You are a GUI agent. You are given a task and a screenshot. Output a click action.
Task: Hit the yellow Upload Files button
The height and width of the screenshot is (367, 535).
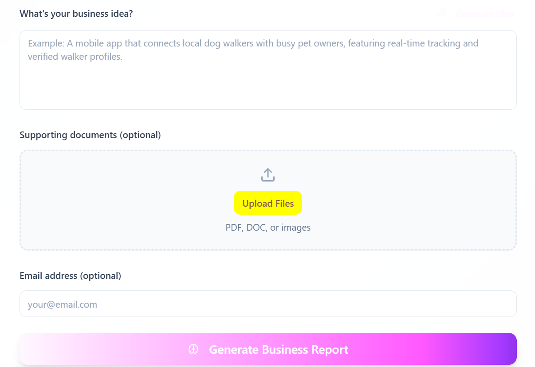click(268, 203)
